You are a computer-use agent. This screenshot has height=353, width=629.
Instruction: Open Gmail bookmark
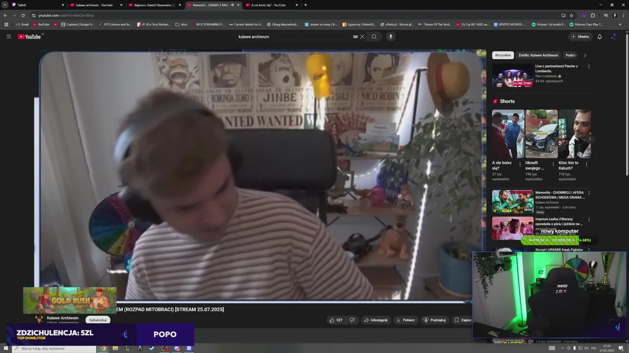click(x=23, y=24)
